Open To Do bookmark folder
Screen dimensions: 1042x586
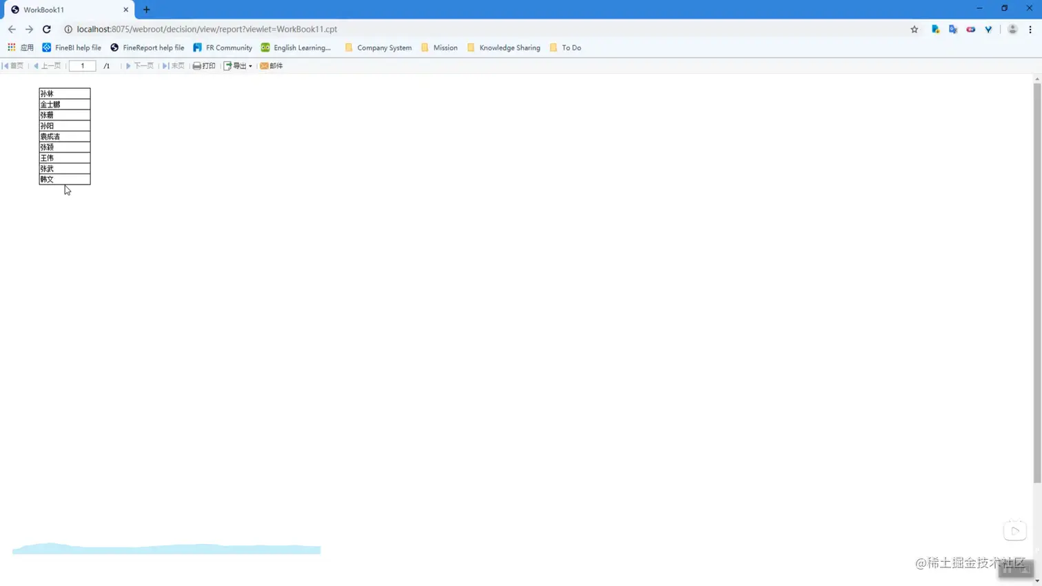(x=565, y=48)
